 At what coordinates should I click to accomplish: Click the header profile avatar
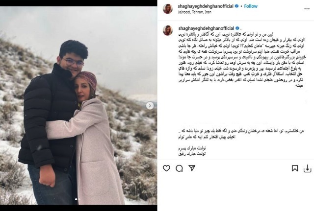coord(168,9)
